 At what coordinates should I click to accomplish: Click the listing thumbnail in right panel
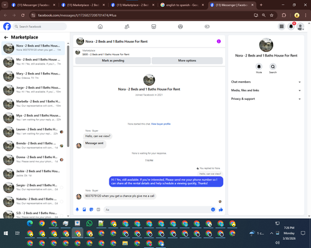tap(266, 45)
